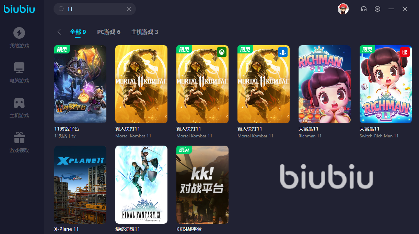Image resolution: width=419 pixels, height=234 pixels.
Task: Open the PlayStation Mortal Kombat 11 cover
Action: pyautogui.click(x=264, y=84)
